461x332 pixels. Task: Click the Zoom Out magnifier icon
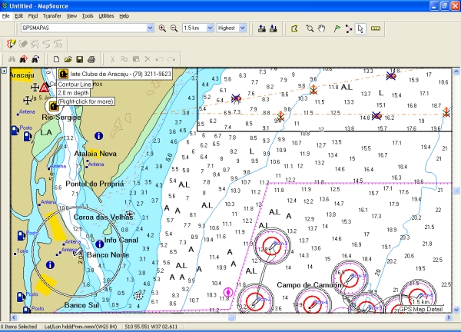pyautogui.click(x=173, y=28)
